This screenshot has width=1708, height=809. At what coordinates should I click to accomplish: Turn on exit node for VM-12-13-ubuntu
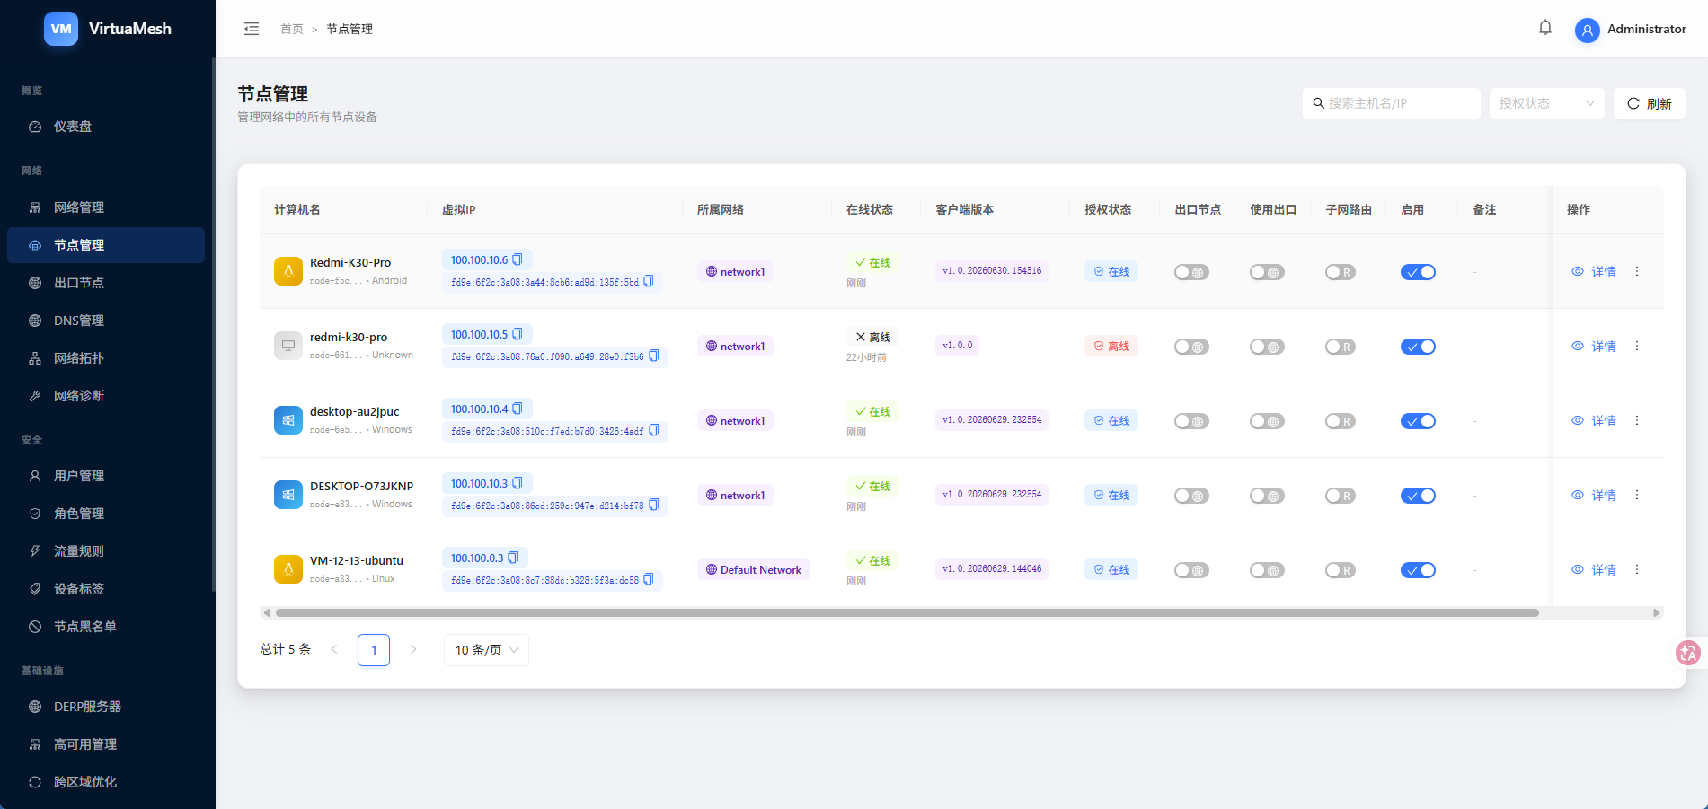click(1191, 570)
